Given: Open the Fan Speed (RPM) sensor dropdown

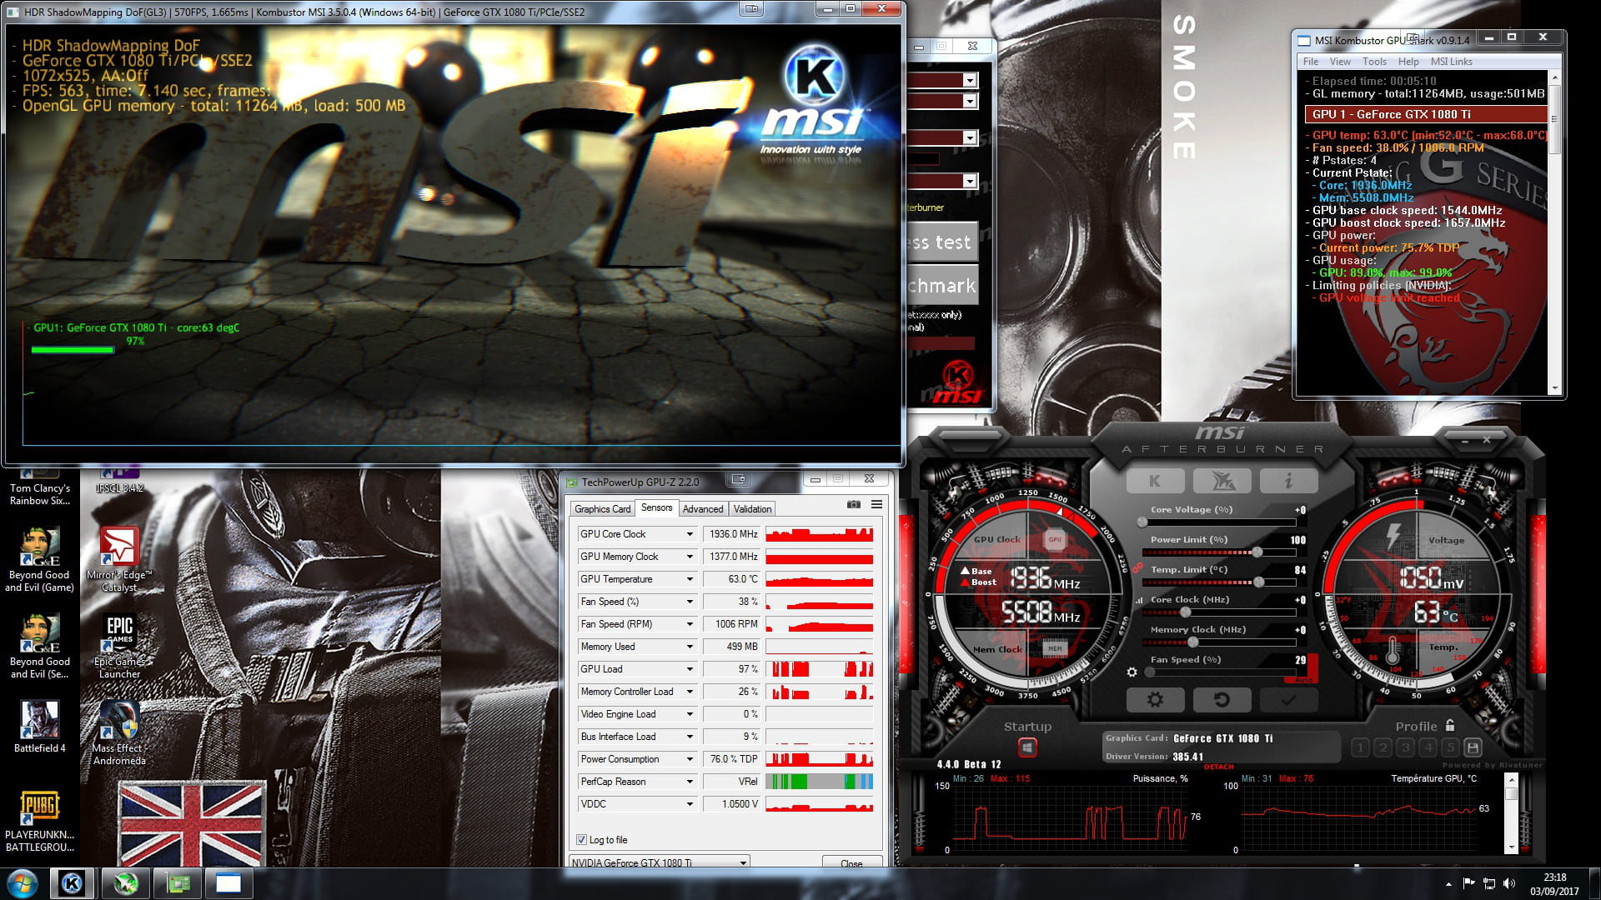Looking at the screenshot, I should click(x=690, y=624).
